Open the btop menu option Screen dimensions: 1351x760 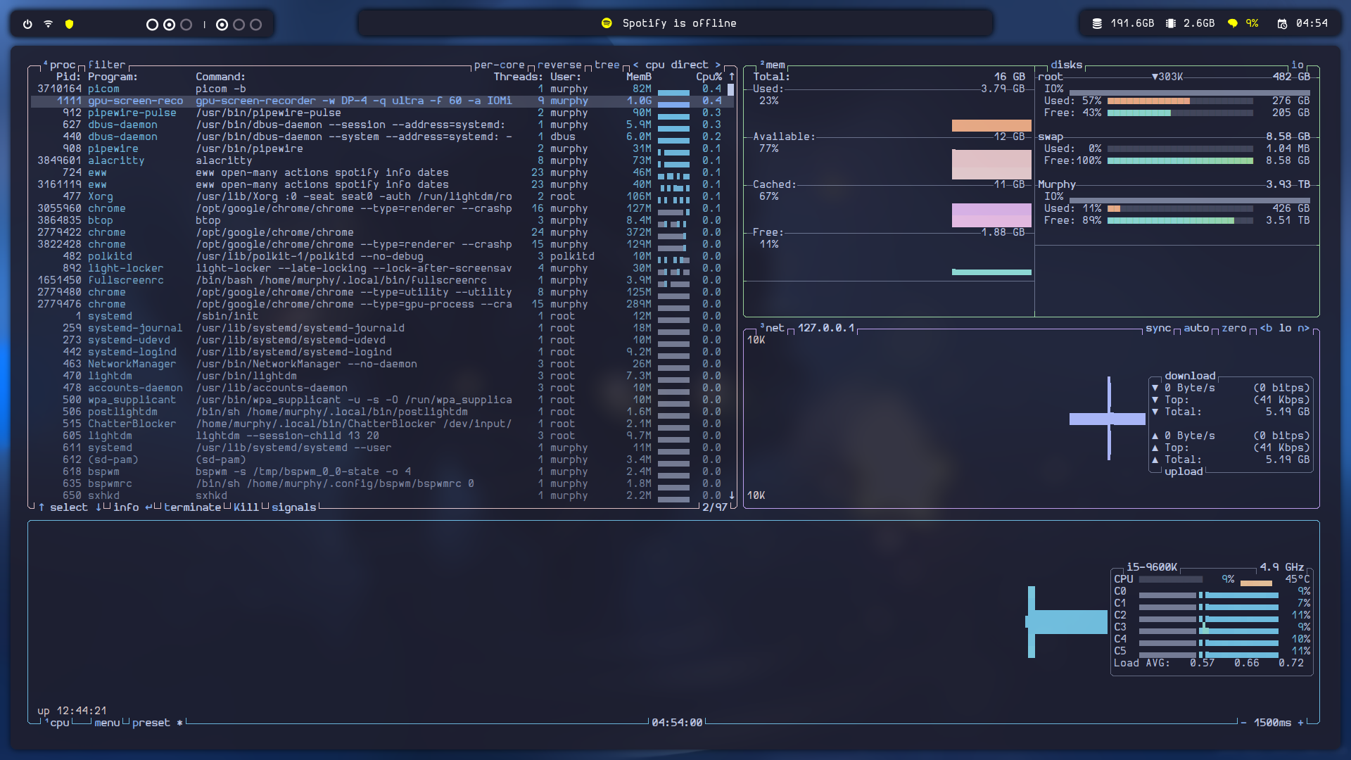point(107,723)
